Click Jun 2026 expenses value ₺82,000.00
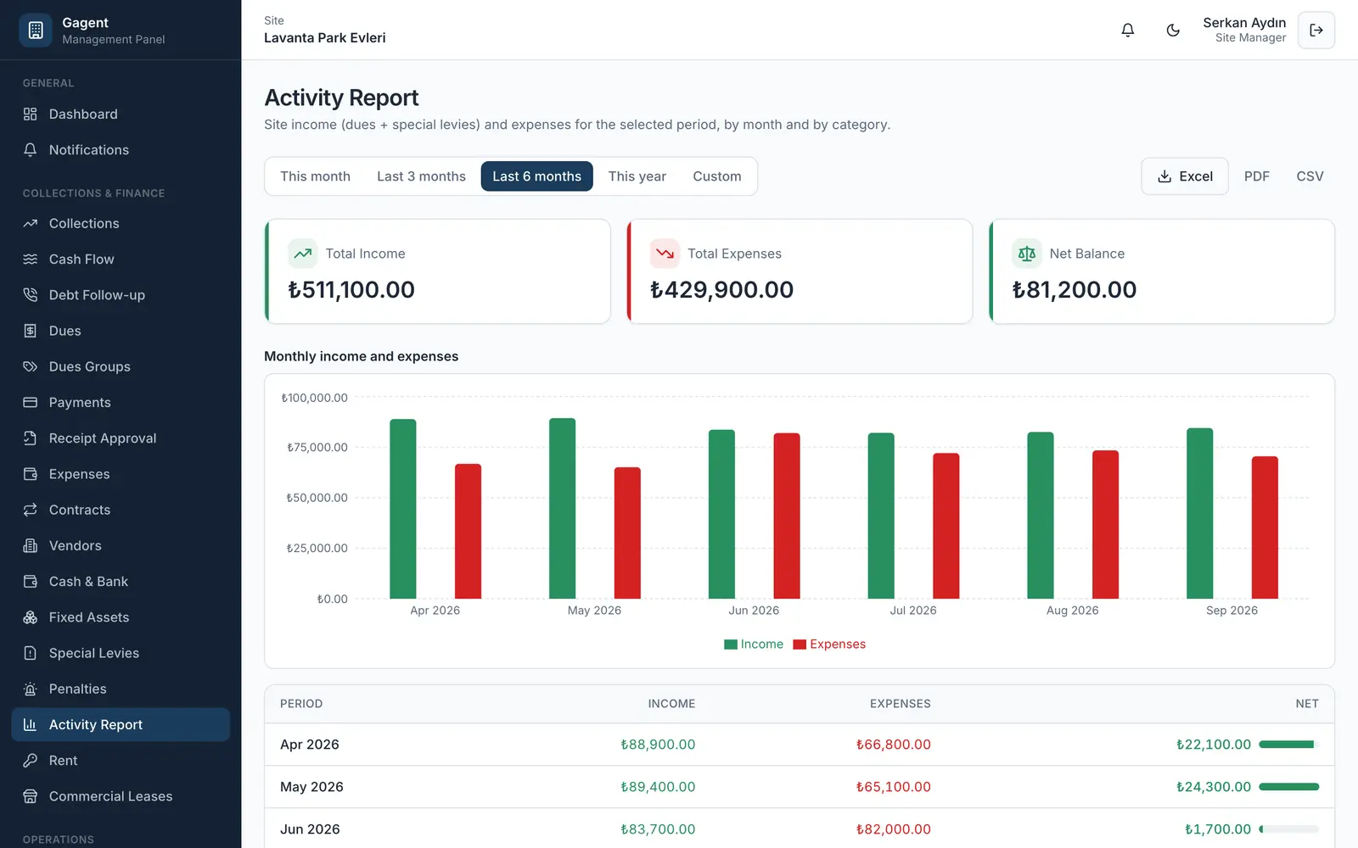The width and height of the screenshot is (1358, 848). 893,829
